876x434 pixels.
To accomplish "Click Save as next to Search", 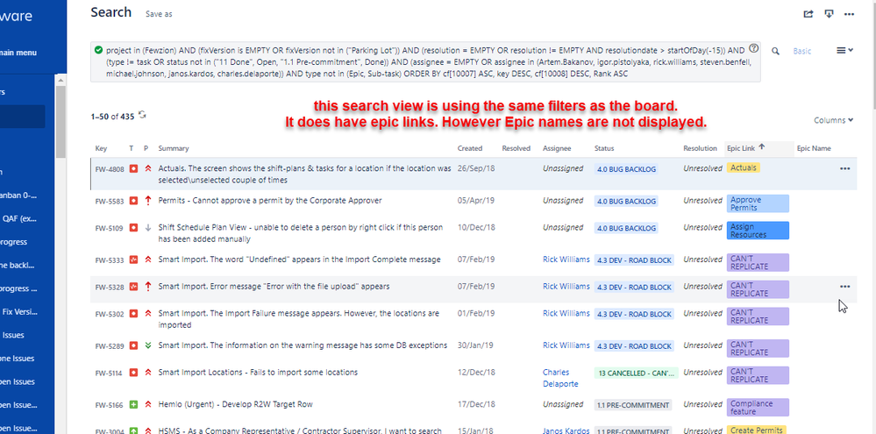I will 159,15.
